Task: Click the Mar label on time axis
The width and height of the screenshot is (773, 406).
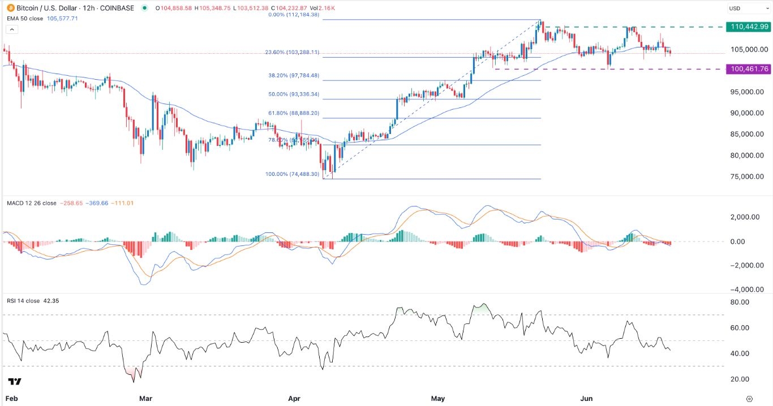Action: (x=145, y=399)
